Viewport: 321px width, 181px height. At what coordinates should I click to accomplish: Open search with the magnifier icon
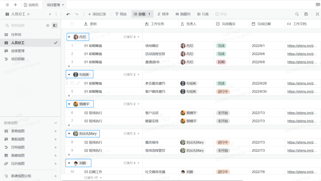(x=297, y=14)
